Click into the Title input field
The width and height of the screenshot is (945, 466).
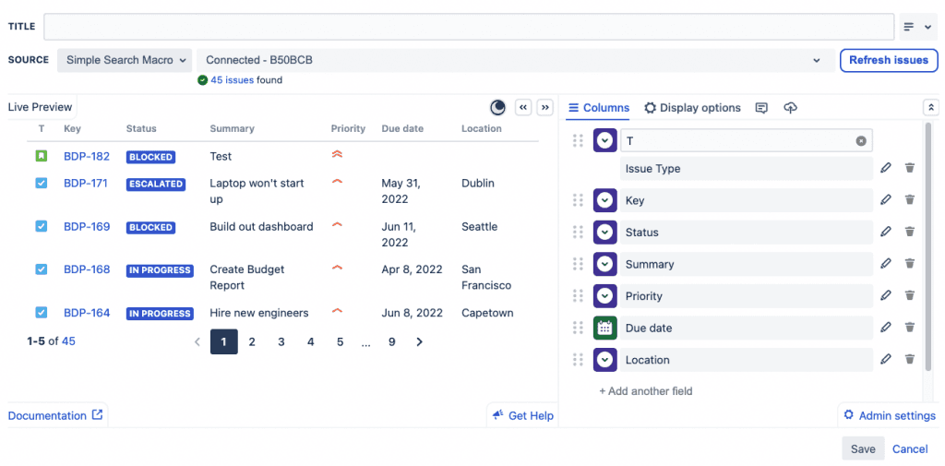point(469,27)
